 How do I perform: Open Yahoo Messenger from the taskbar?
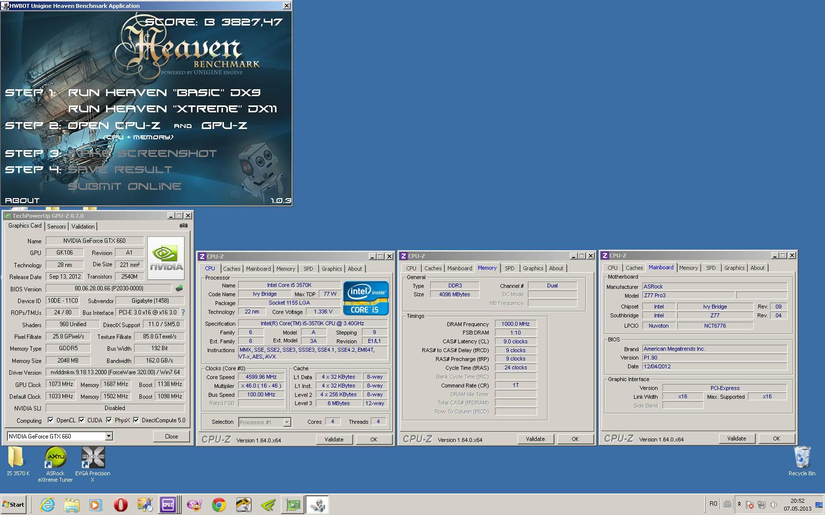pyautogui.click(x=194, y=505)
